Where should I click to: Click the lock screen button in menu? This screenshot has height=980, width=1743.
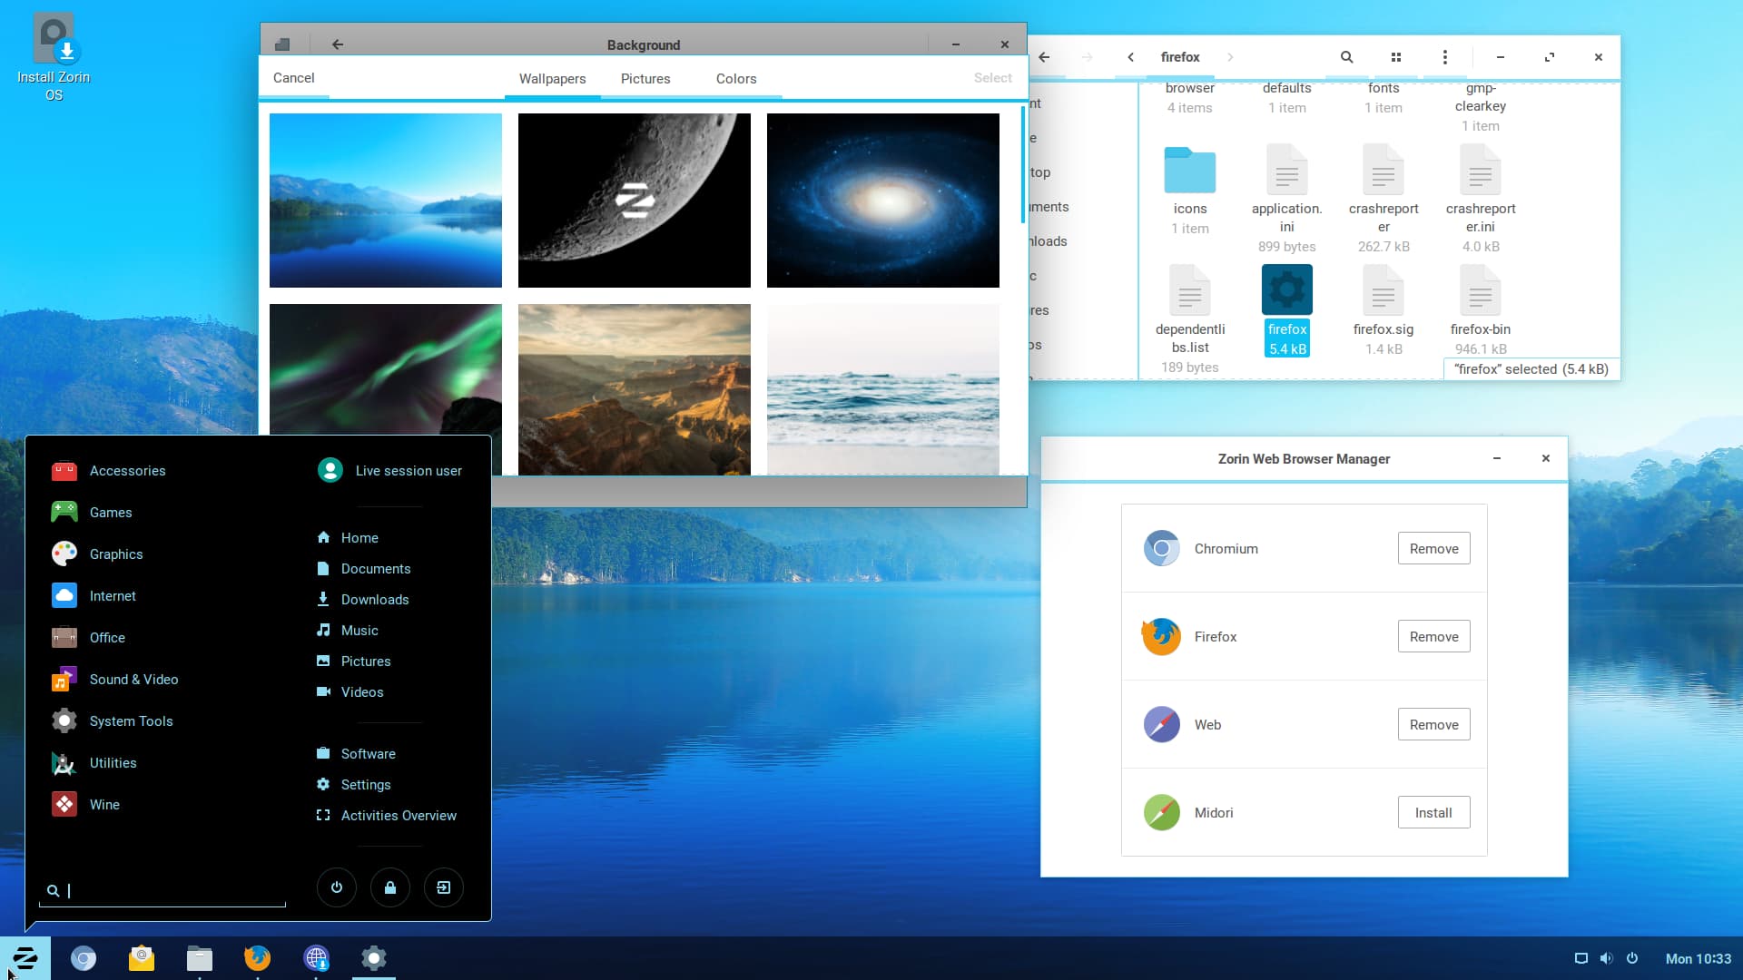tap(390, 887)
